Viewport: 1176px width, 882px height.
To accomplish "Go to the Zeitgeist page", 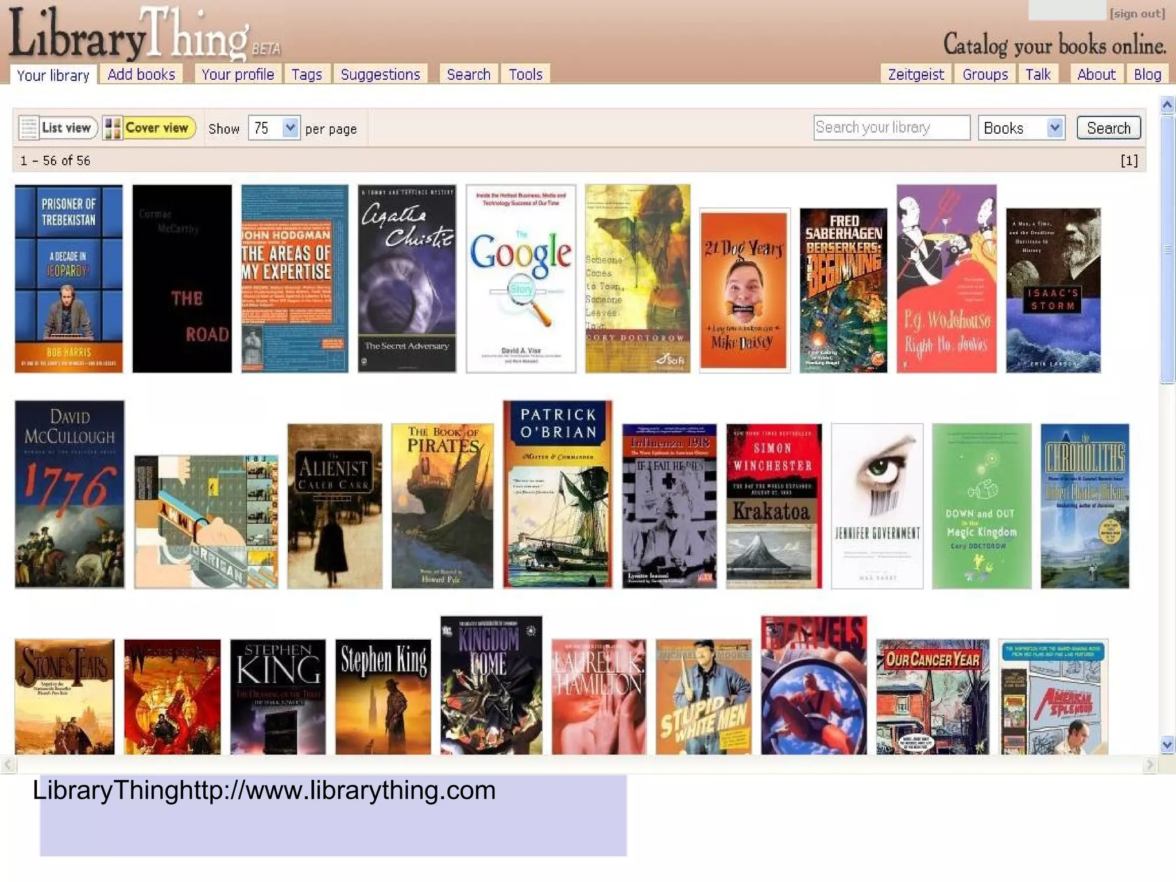I will pyautogui.click(x=916, y=75).
